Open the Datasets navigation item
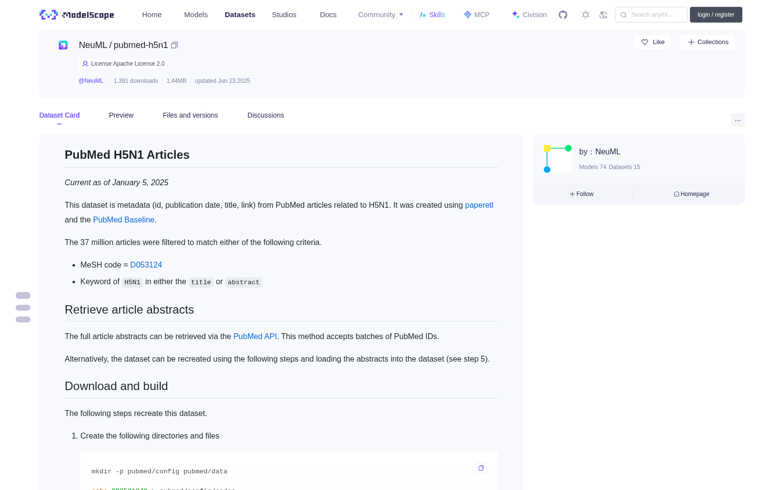 240,15
